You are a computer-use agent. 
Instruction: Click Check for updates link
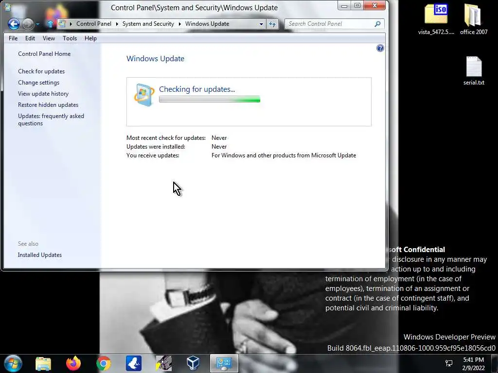point(41,71)
